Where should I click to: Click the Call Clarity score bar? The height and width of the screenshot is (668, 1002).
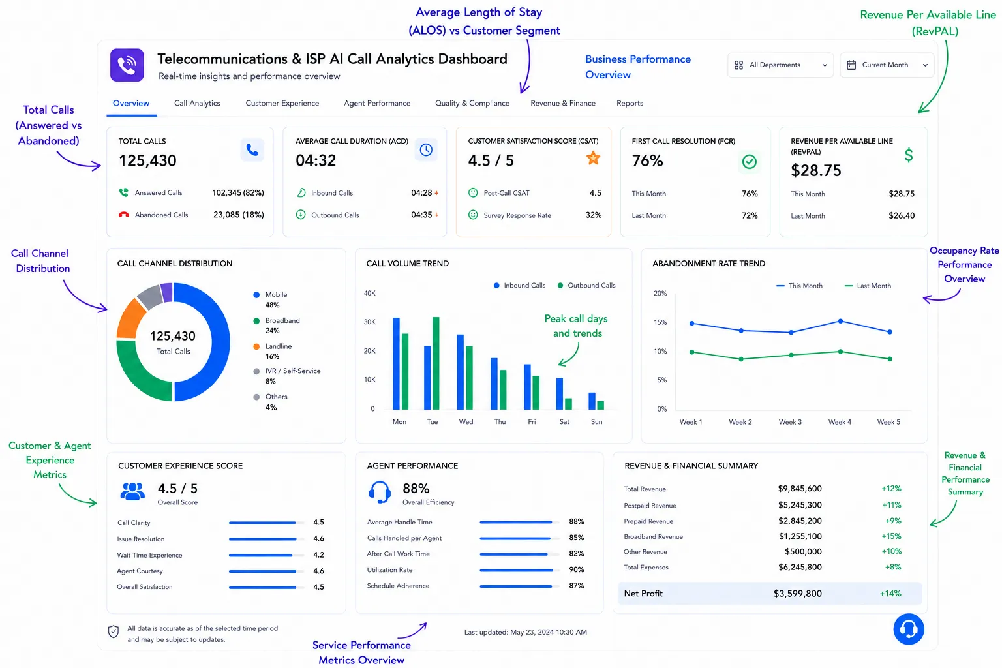tap(267, 523)
